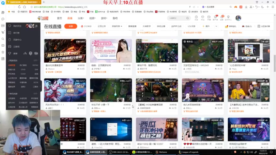Reload the page with the refresh icon
The width and height of the screenshot is (276, 155).
[19, 7]
